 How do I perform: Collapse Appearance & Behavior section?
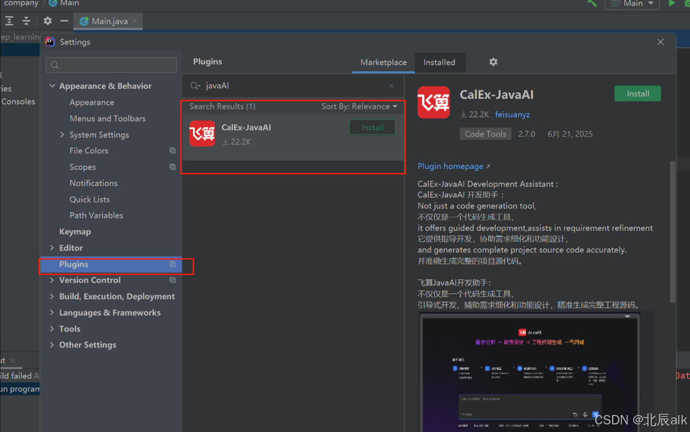click(x=52, y=86)
